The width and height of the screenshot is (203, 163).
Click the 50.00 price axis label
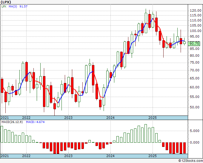tap(195, 107)
